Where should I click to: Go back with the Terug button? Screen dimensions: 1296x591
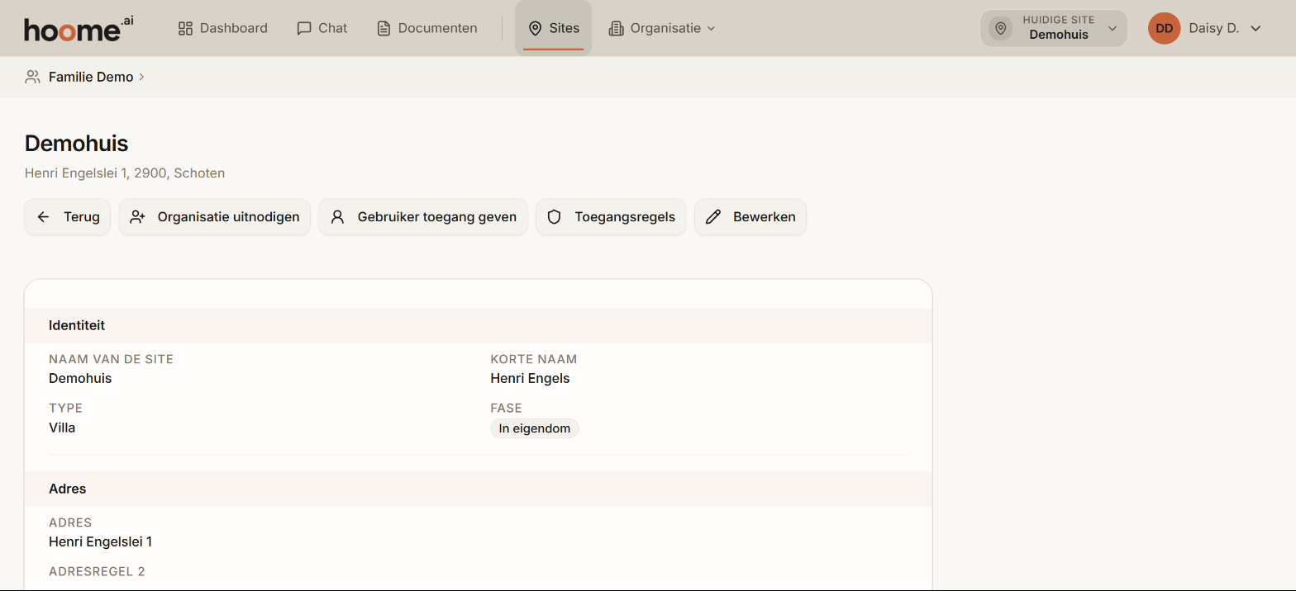point(68,217)
